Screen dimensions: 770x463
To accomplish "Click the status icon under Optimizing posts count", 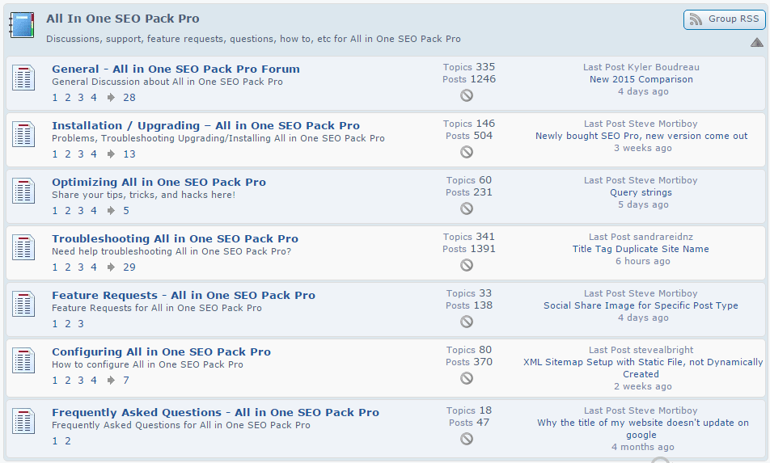I will tap(467, 208).
